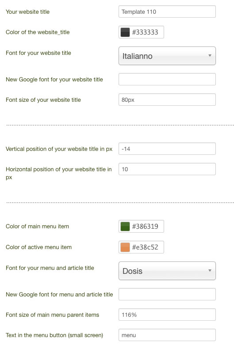
Task: Click the dark #333333 color swatch
Action: click(125, 32)
